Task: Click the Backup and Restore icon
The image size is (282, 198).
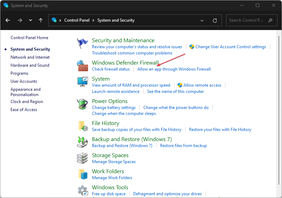Action: (x=82, y=142)
